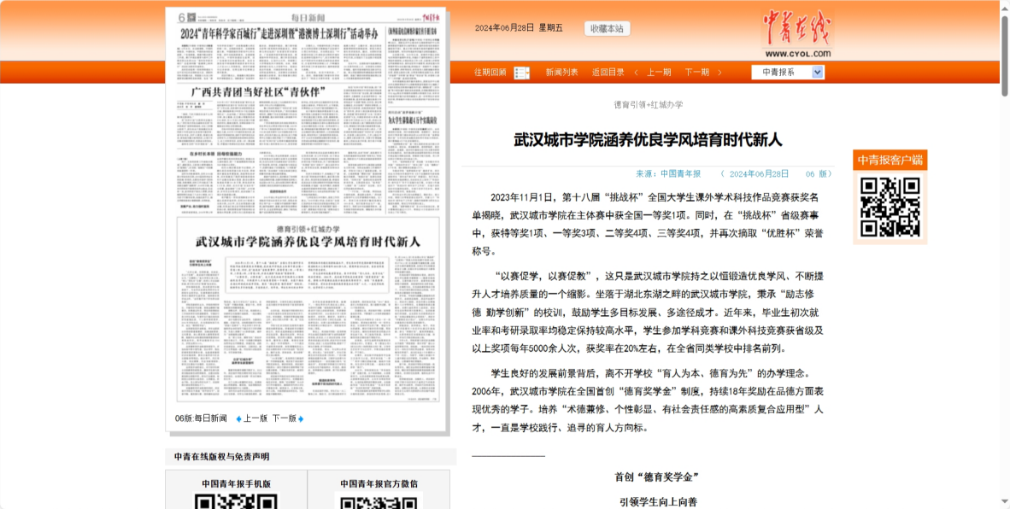Click blue right arrow beside 下一版
Image resolution: width=1010 pixels, height=509 pixels.
(301, 418)
